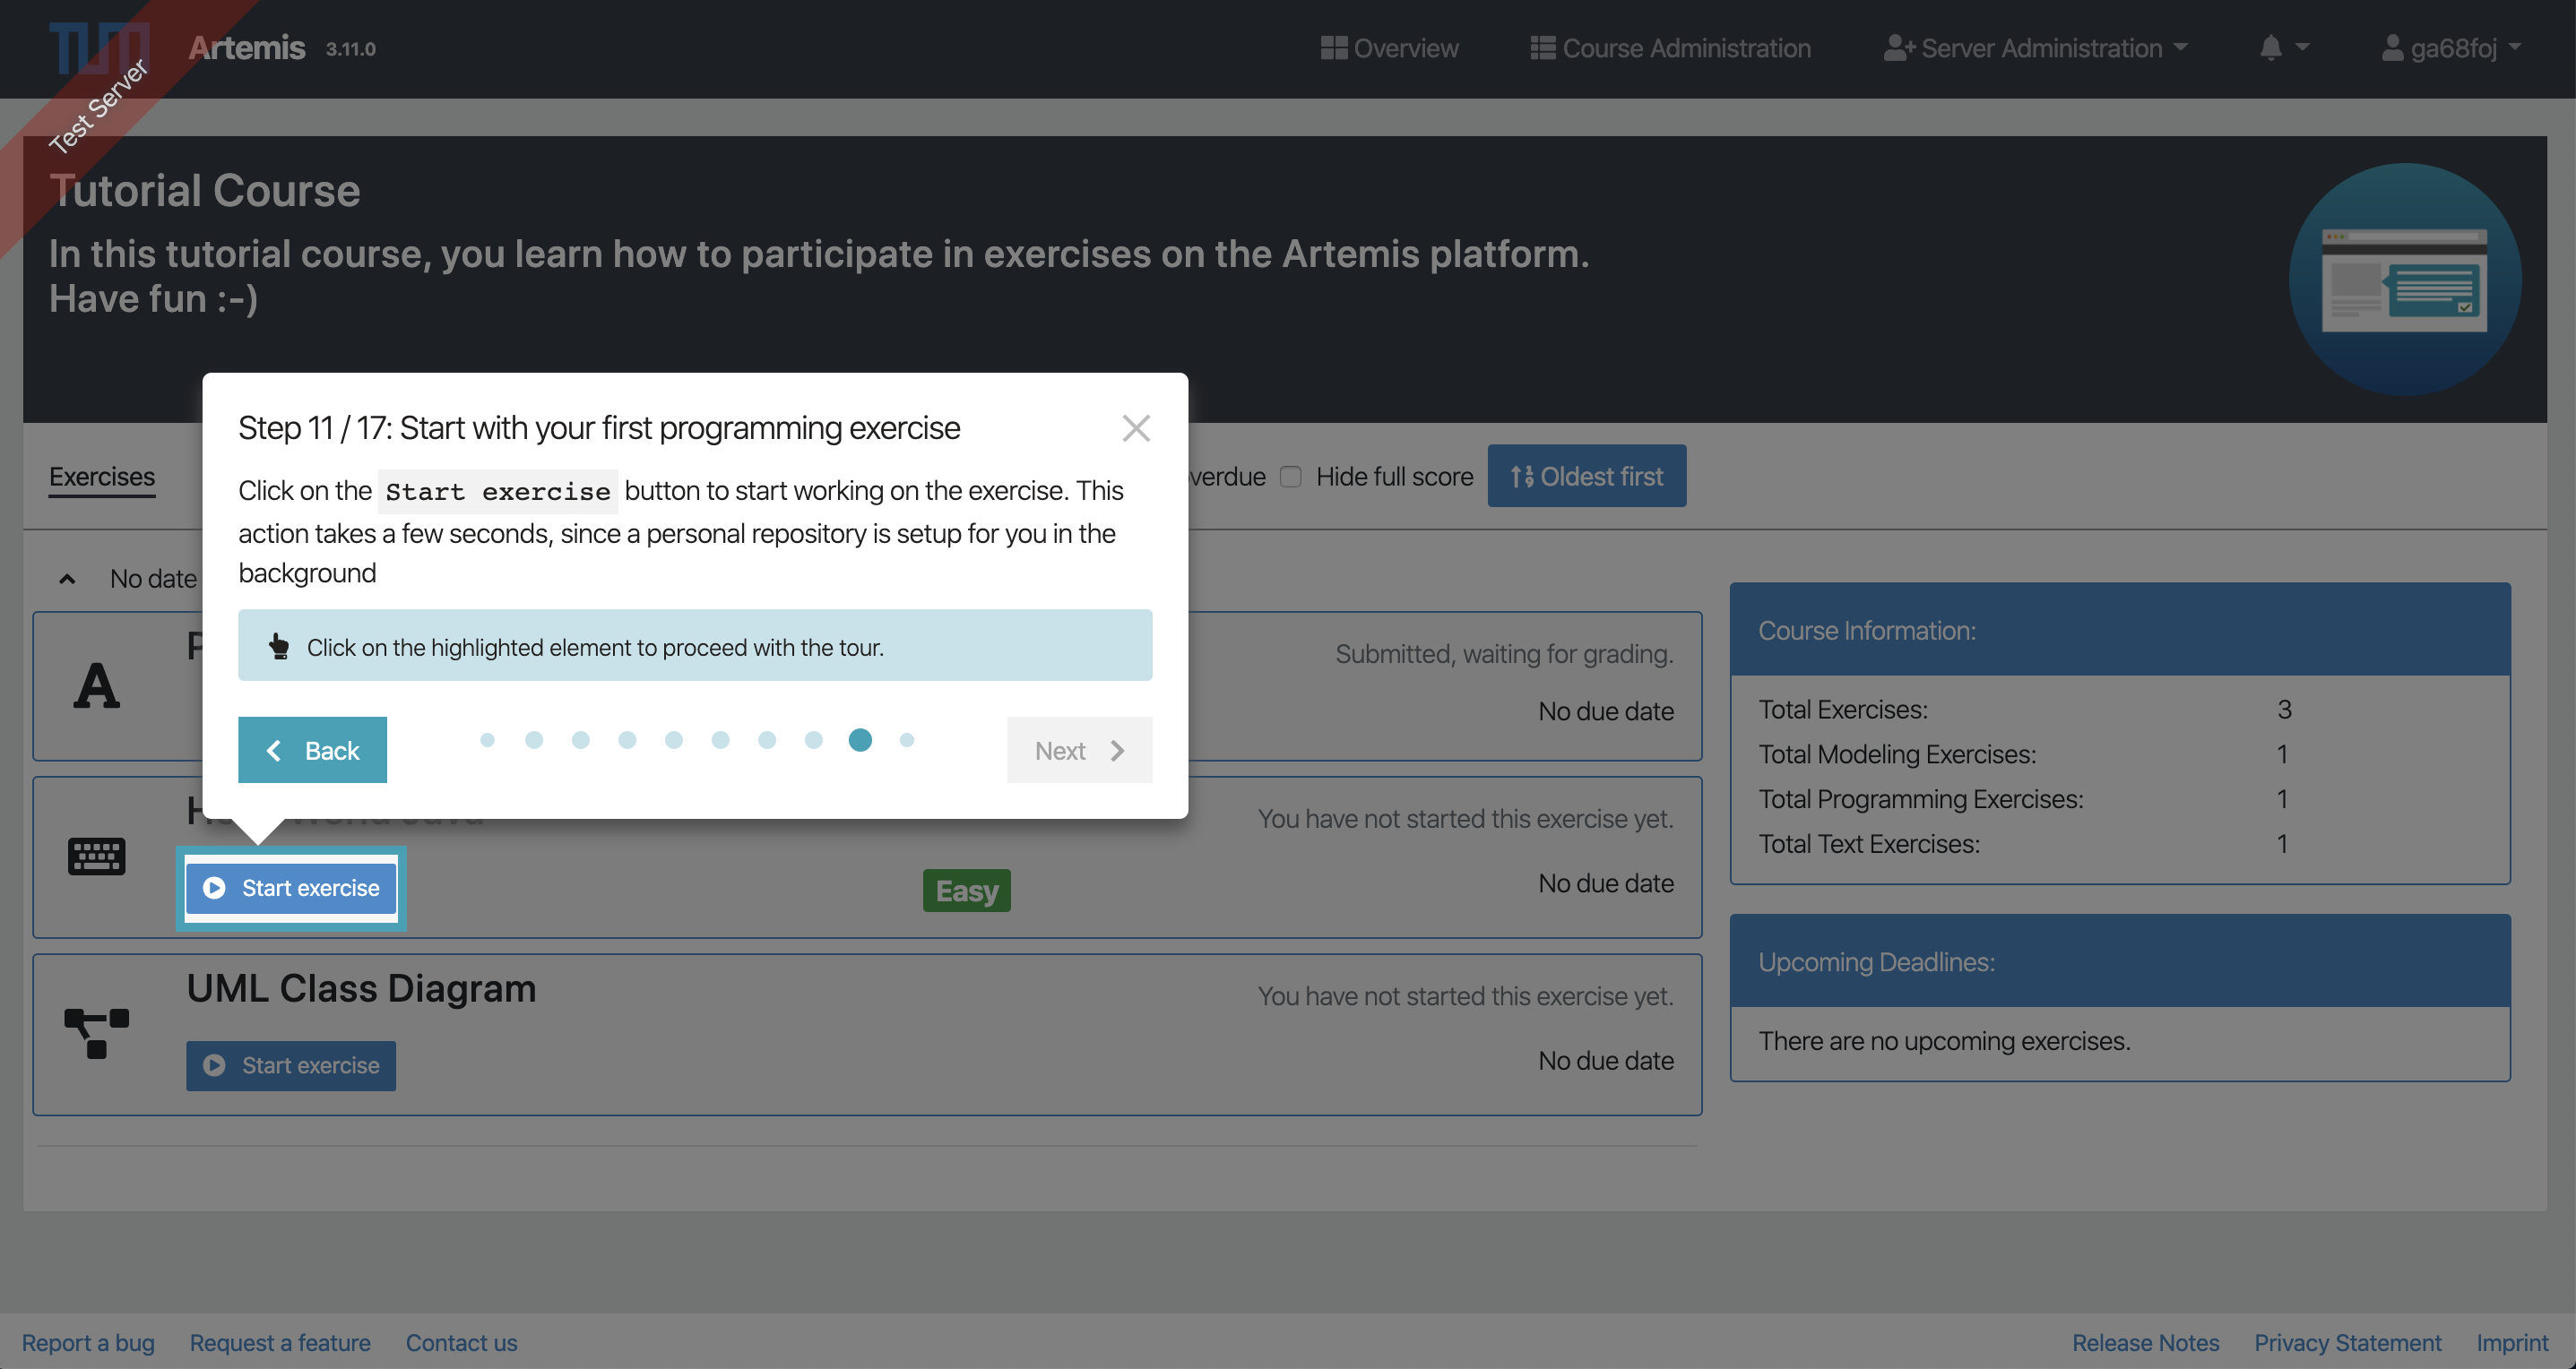Select the third tour progress dot

click(x=580, y=739)
